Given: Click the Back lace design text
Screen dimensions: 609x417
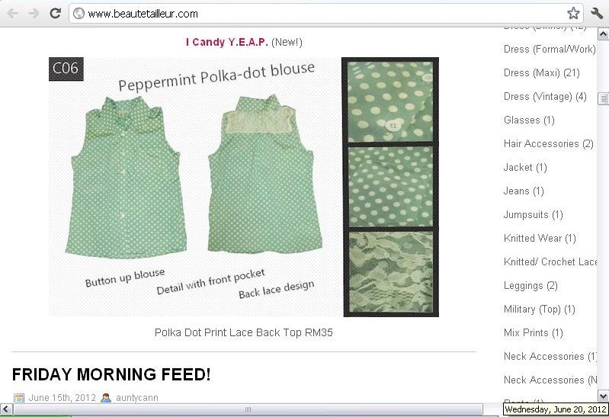Looking at the screenshot, I should coord(276,290).
